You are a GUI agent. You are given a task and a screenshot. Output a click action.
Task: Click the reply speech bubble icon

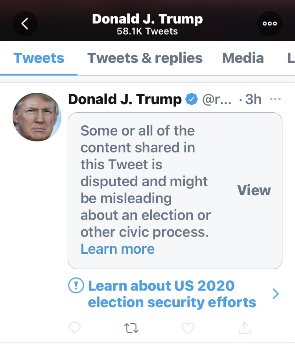pos(75,328)
